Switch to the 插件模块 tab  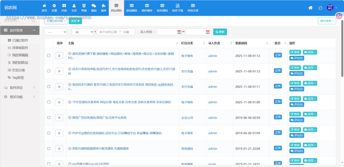147,8
